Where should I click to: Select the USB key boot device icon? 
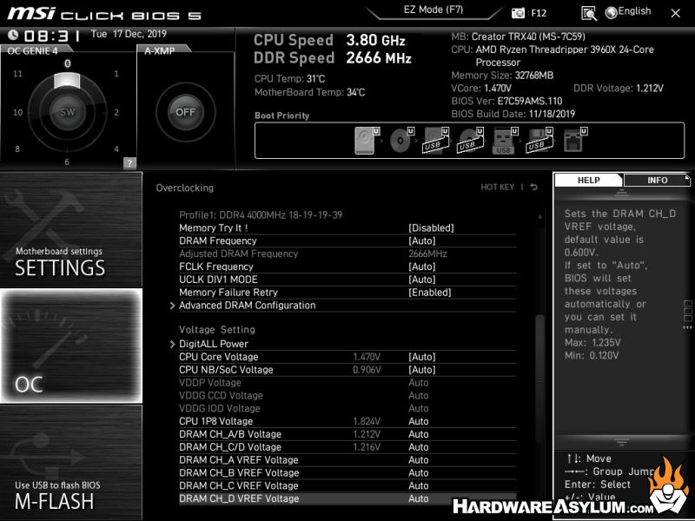pyautogui.click(x=503, y=141)
